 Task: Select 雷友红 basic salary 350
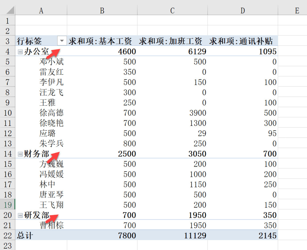pos(102,72)
